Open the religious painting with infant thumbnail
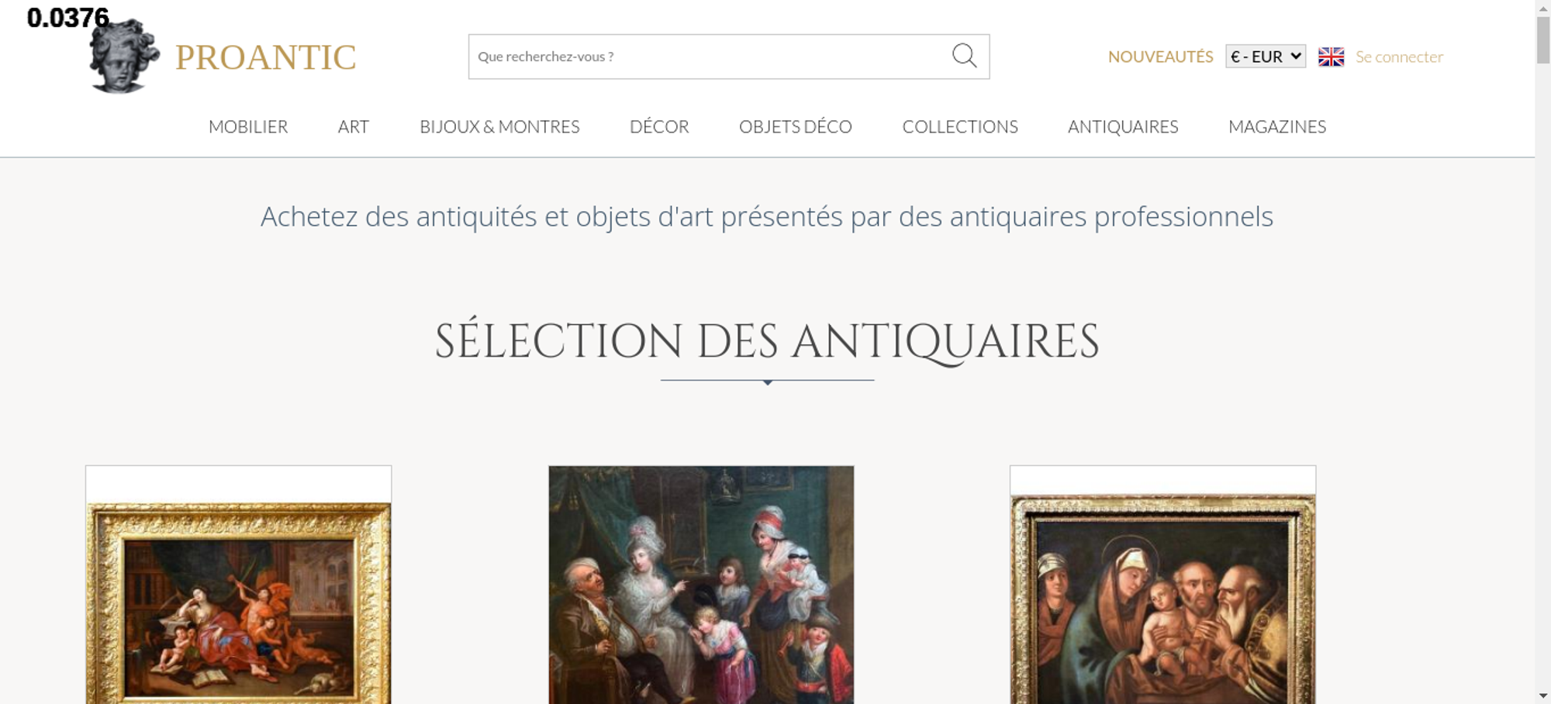This screenshot has width=1551, height=704. tap(1162, 585)
